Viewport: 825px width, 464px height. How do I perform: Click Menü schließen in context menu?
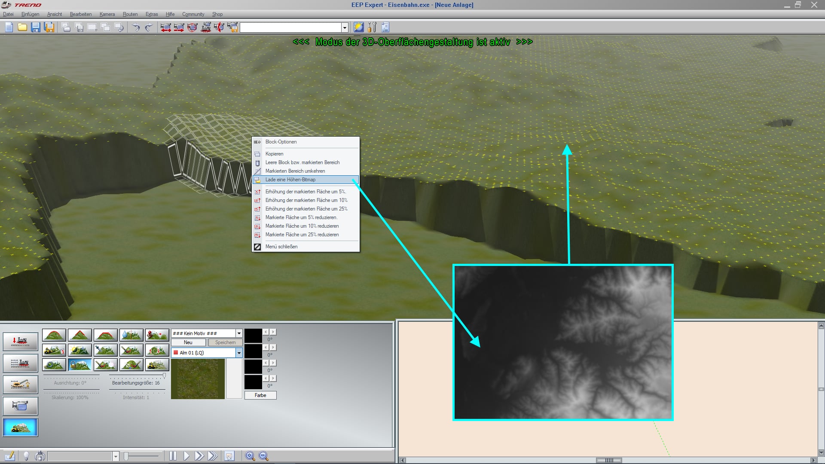(306, 247)
